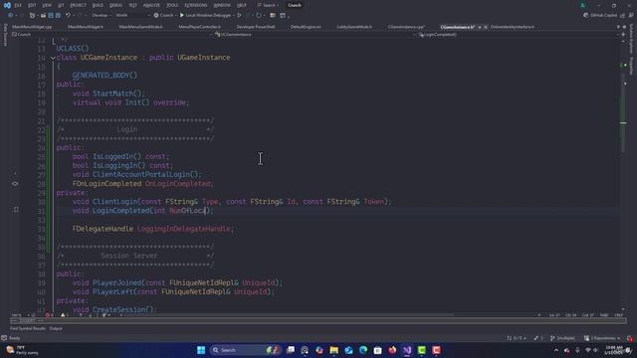Open the Project menu

(78, 5)
